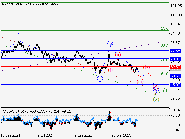
Task: Click the 23.6 Fibonacci level label
Action: pyautogui.click(x=165, y=28)
